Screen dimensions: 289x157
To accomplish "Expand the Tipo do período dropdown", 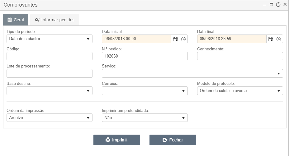I will (x=50, y=39).
